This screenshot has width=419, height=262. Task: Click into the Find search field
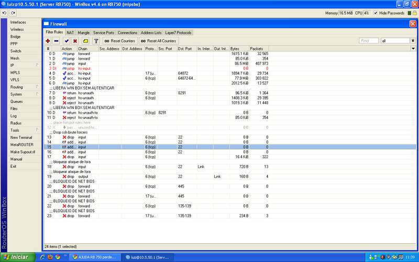point(369,40)
